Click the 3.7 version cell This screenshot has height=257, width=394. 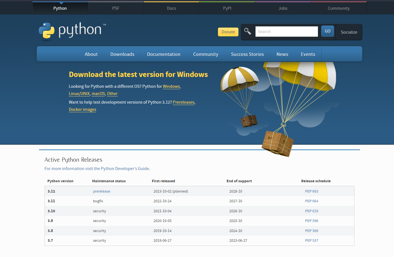click(50, 241)
